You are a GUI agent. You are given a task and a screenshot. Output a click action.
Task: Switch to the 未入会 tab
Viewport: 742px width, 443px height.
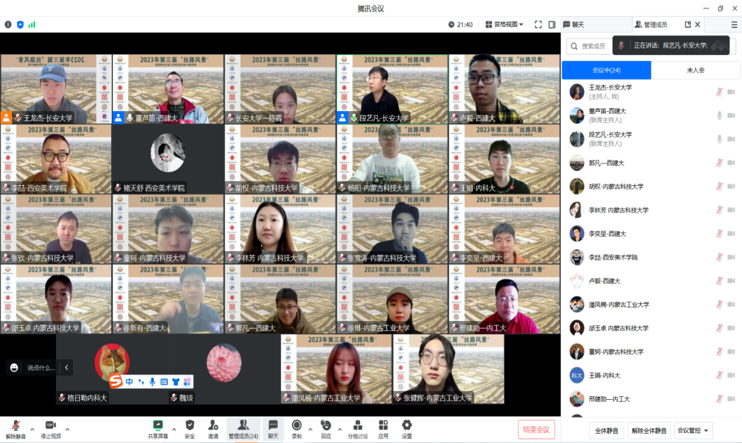click(x=695, y=70)
